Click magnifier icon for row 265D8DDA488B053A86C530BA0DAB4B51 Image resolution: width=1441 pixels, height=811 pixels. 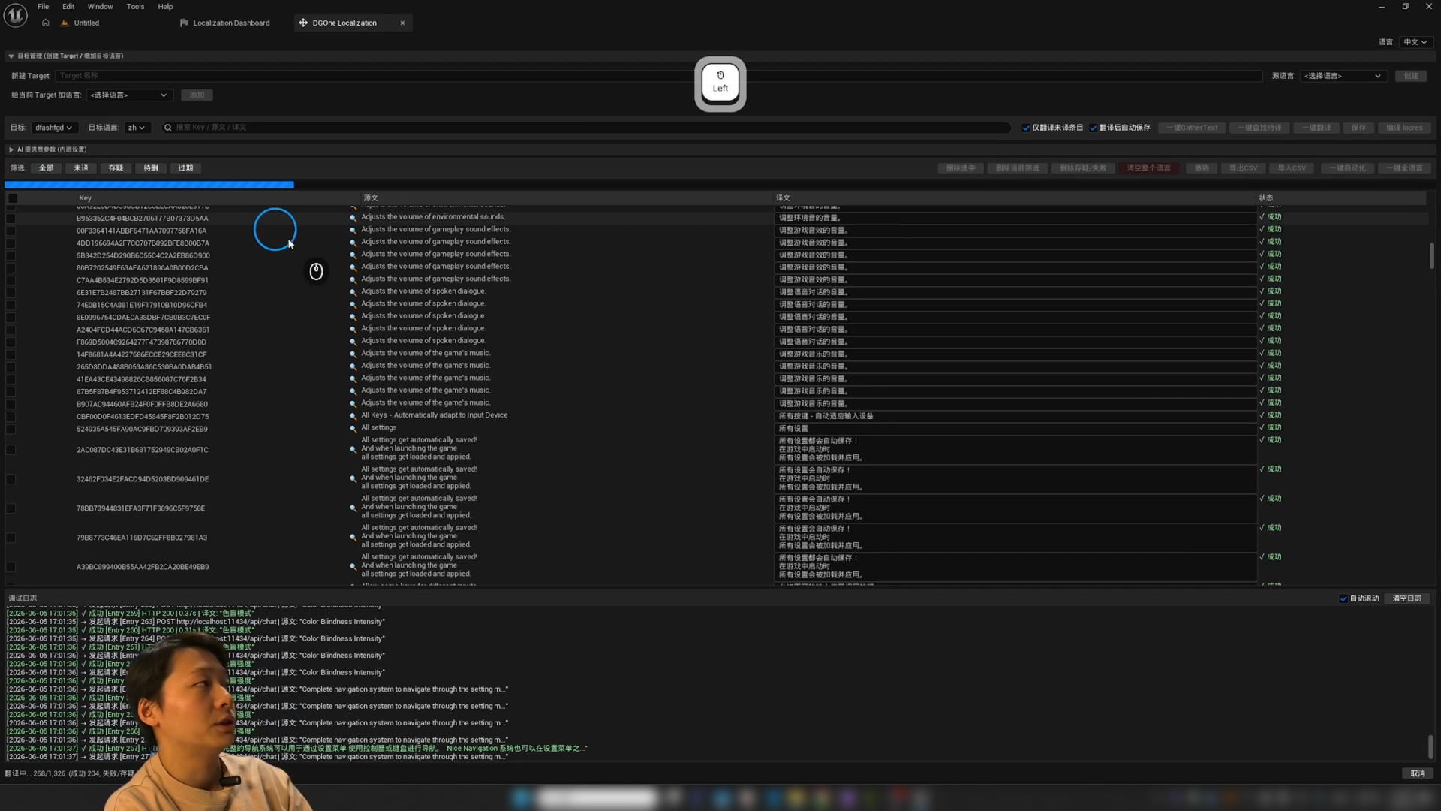point(353,366)
